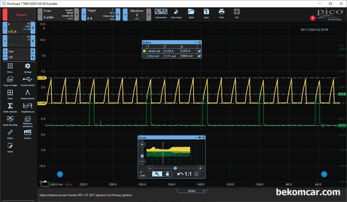Open Math channels
Image resolution: width=347 pixels, height=202 pixels.
click(x=10, y=108)
